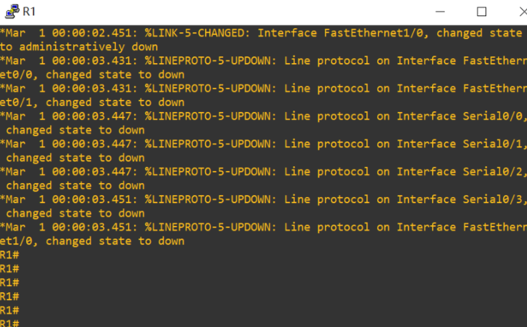Click the 'et0/0, changed state to down' line
The width and height of the screenshot is (527, 327).
[92, 74]
